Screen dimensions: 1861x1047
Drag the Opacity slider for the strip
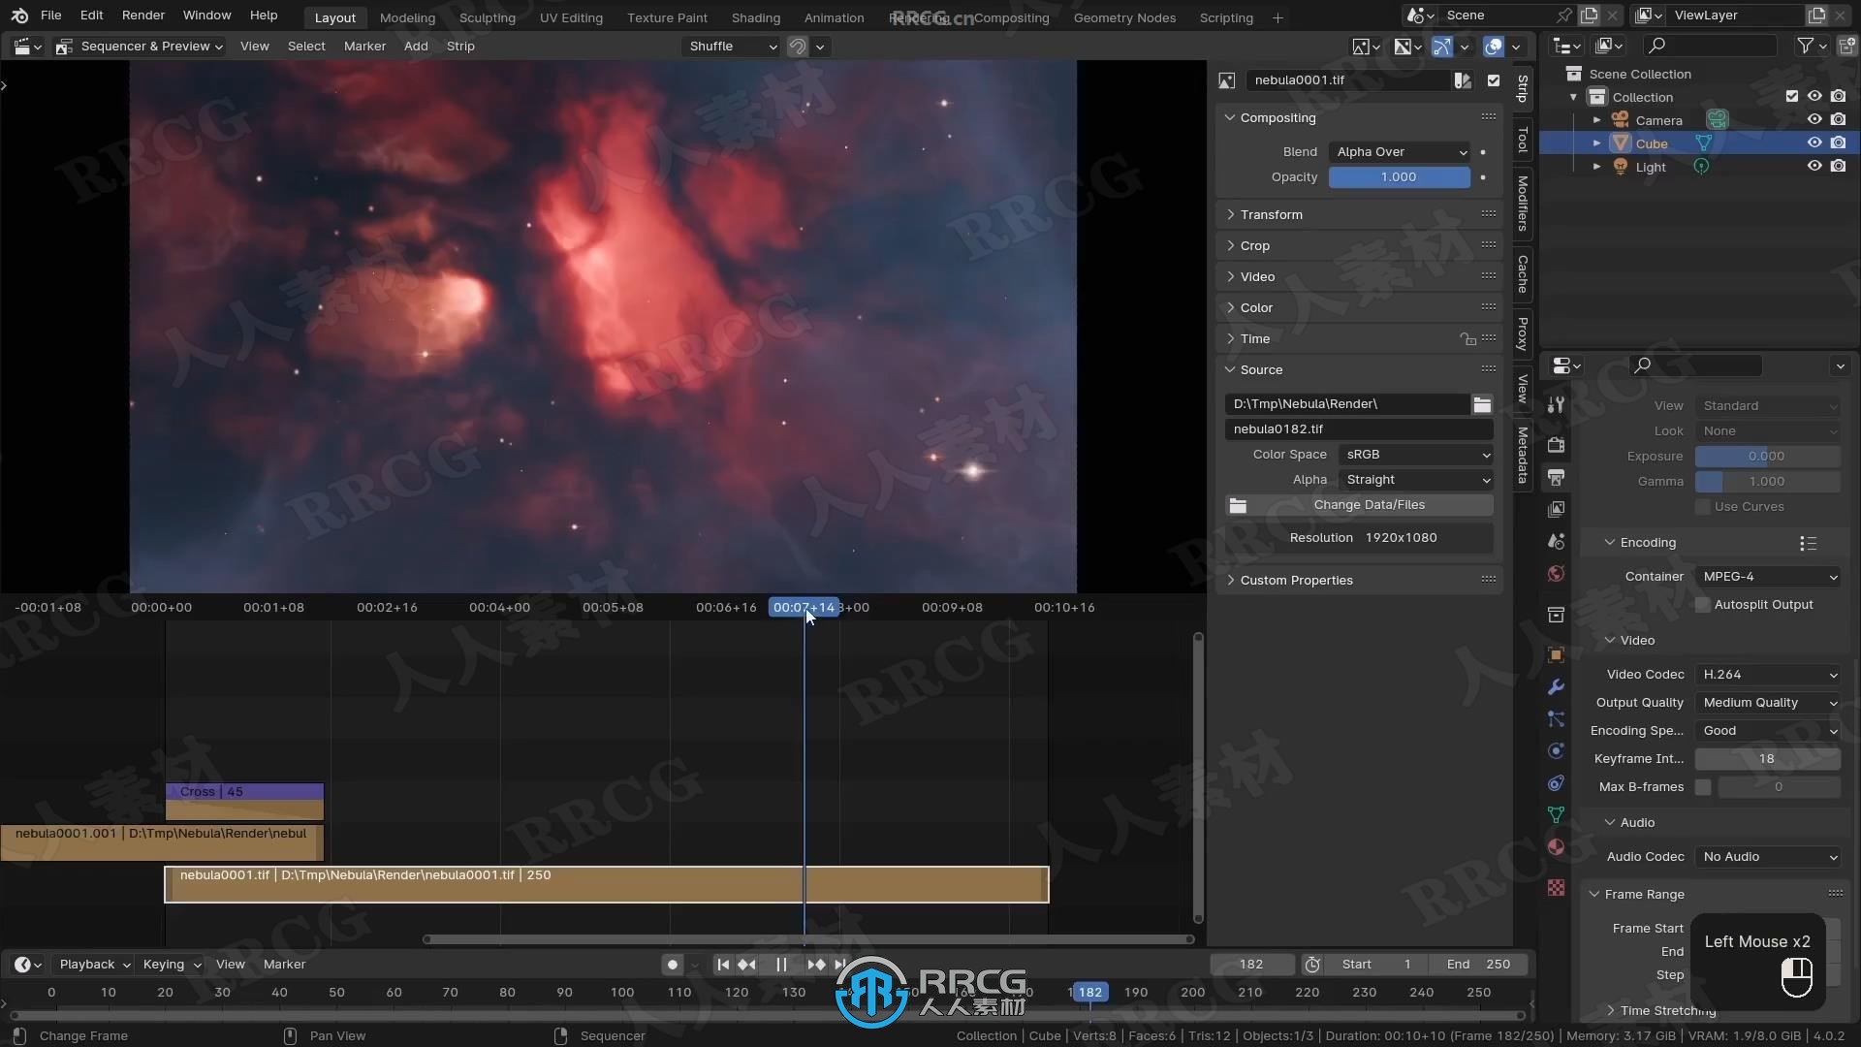tap(1399, 176)
